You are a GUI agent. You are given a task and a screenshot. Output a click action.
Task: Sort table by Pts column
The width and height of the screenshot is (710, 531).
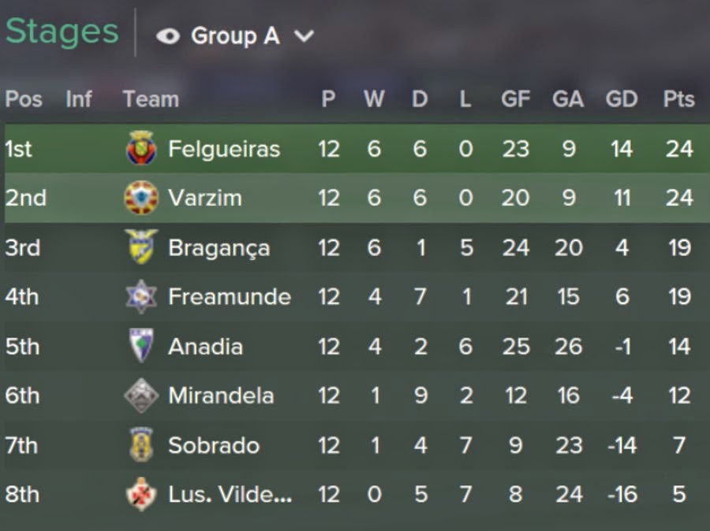click(678, 98)
